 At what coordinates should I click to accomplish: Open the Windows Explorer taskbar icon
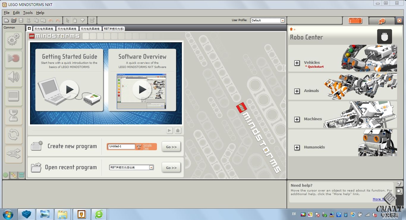click(62, 214)
